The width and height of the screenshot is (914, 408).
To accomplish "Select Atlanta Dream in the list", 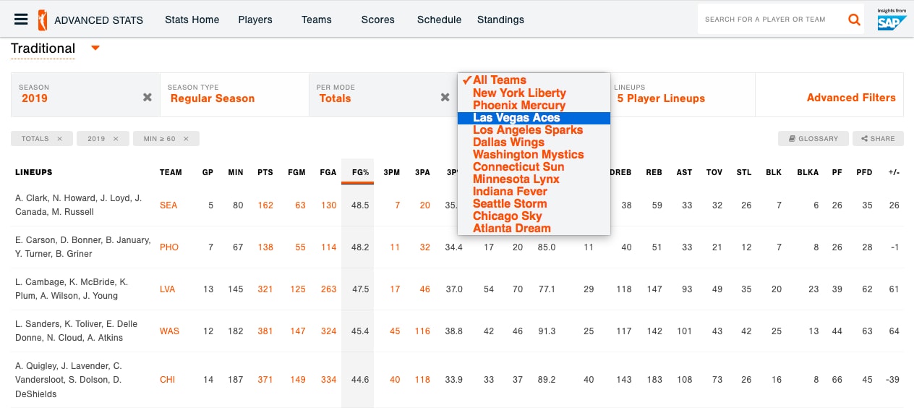I will (x=534, y=228).
